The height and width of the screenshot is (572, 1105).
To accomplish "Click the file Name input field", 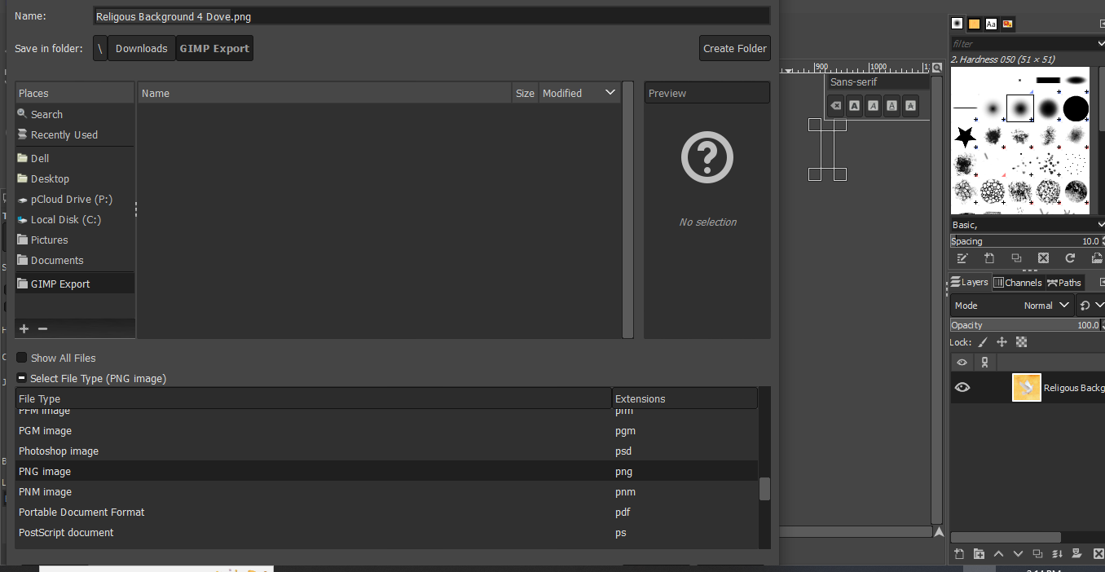I will pyautogui.click(x=432, y=15).
